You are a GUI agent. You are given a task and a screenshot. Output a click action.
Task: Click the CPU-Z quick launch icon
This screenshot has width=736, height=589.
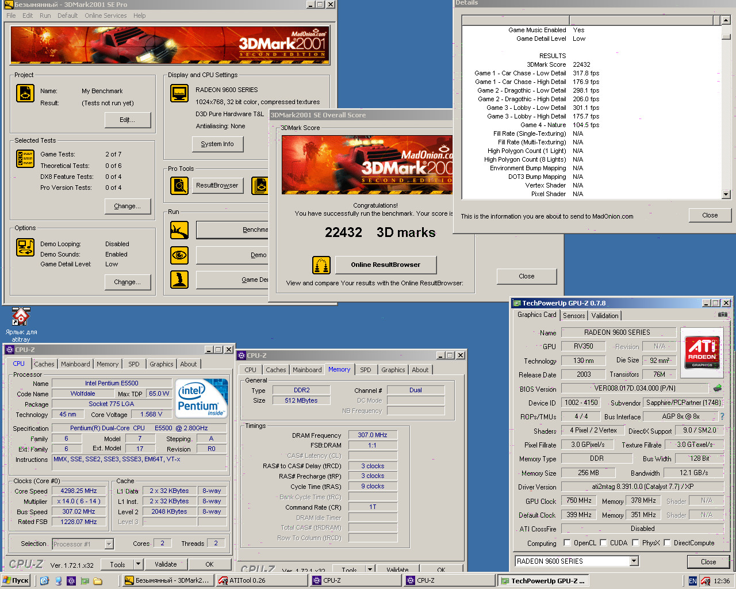[71, 581]
